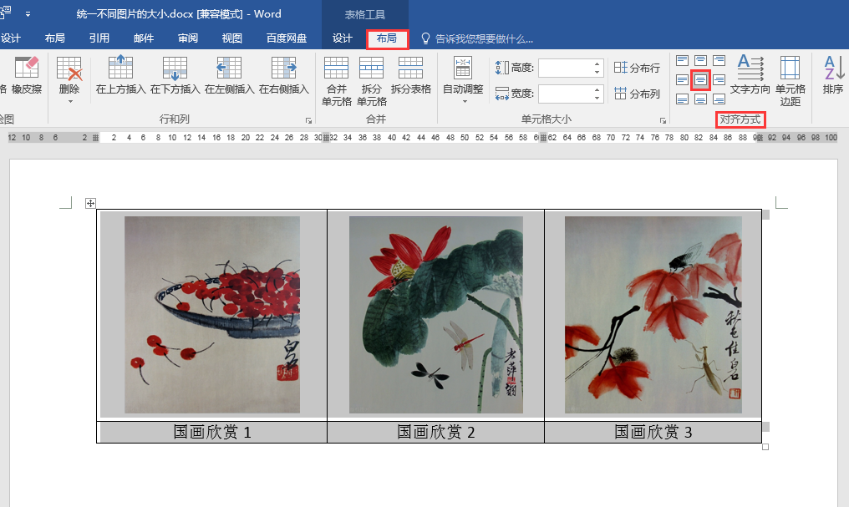Viewport: 849px width, 507px height.
Task: Click Merge Cells (合并单元格)
Action: coord(336,81)
